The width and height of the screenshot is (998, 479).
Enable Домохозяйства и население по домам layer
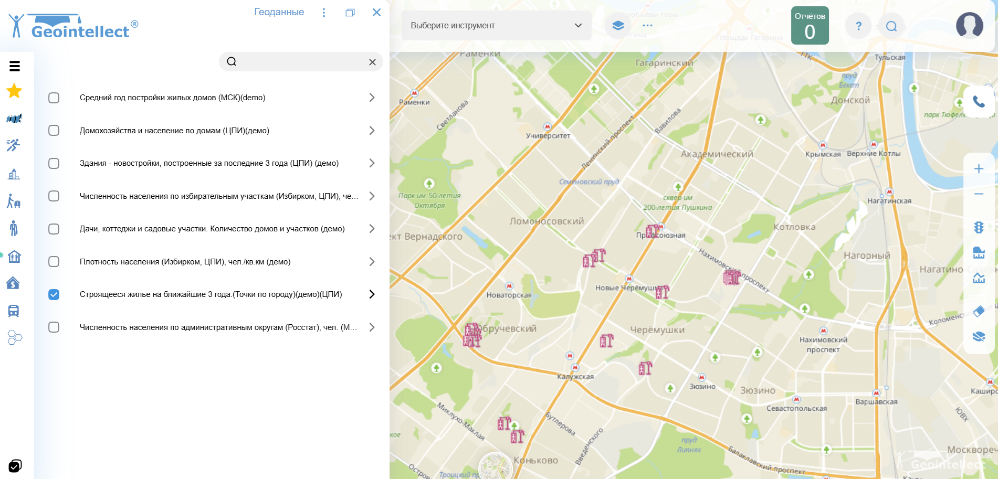(54, 131)
